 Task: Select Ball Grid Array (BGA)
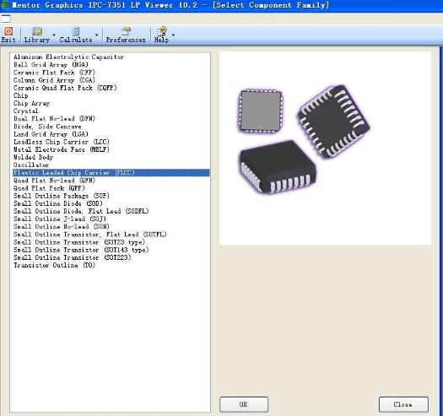tap(51, 65)
